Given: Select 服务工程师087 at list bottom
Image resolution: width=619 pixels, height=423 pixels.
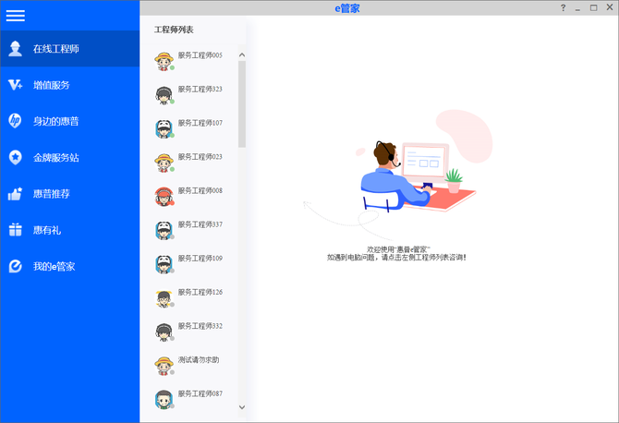Looking at the screenshot, I should [x=200, y=394].
